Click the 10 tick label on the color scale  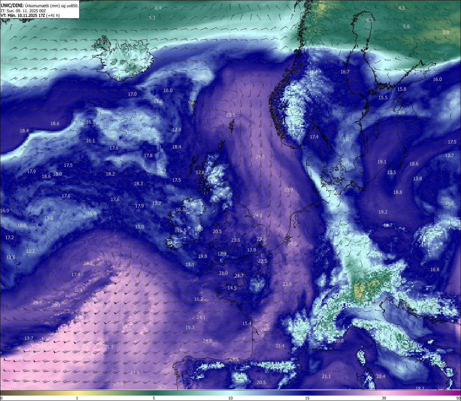230,398
